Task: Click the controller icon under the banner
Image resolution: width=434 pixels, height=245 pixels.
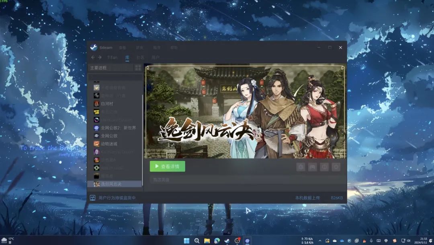Action: point(313,167)
